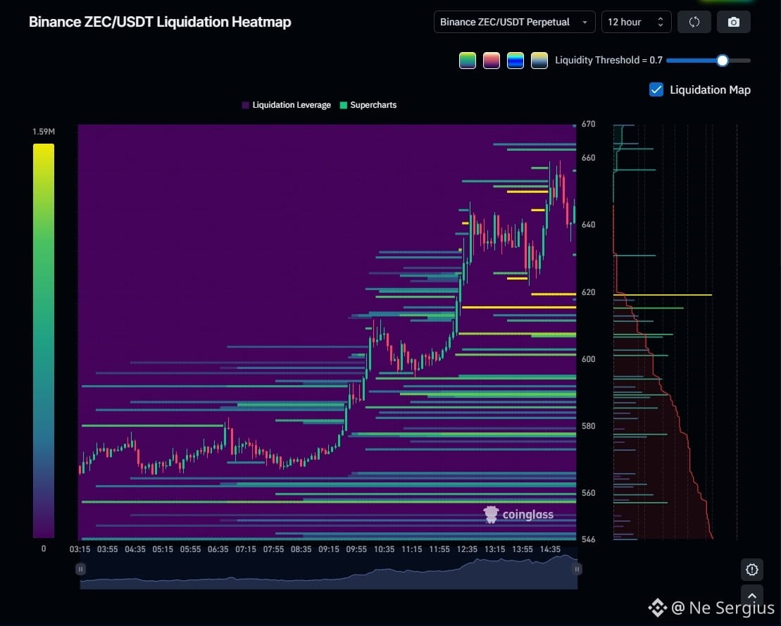Open the Binance ZEC/USDT Perpetual pair dropdown
The height and width of the screenshot is (626, 781).
pos(514,22)
